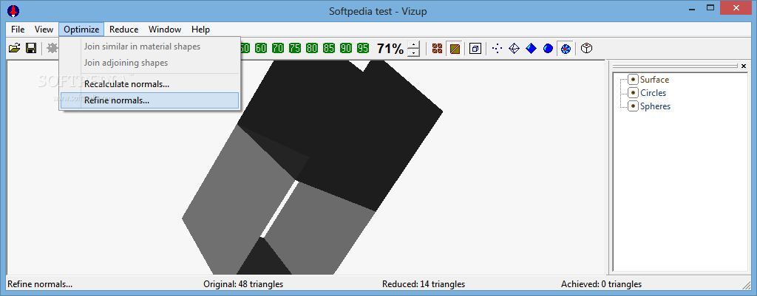
Task: Select the 70 percent reduction preset
Action: click(x=278, y=48)
